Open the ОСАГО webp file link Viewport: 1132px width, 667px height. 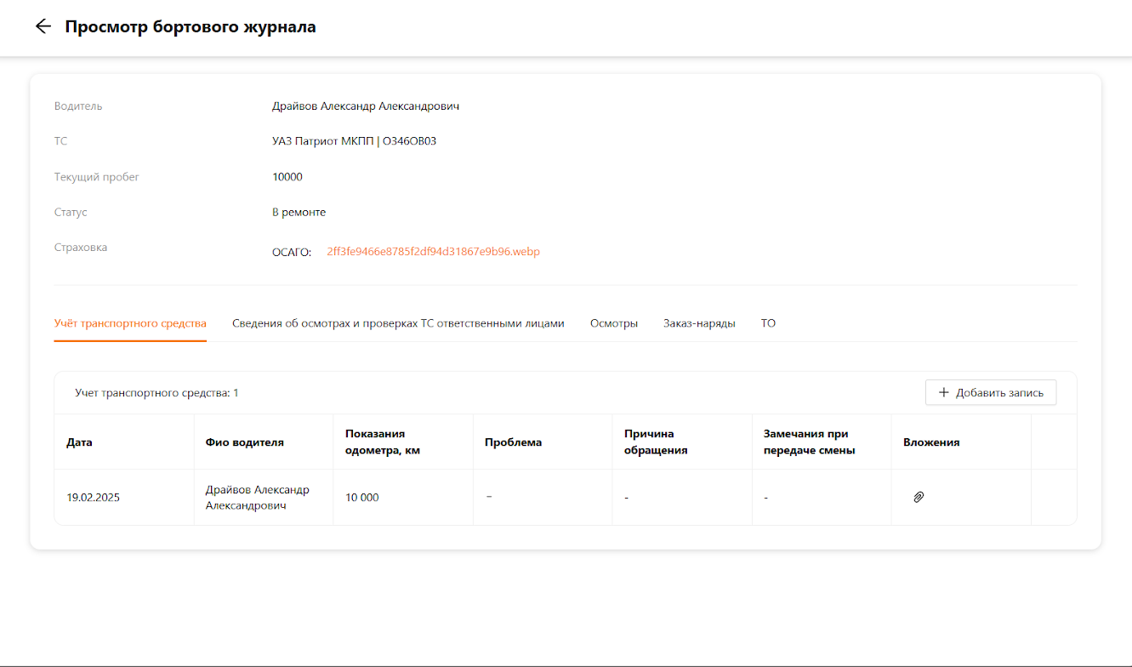433,252
